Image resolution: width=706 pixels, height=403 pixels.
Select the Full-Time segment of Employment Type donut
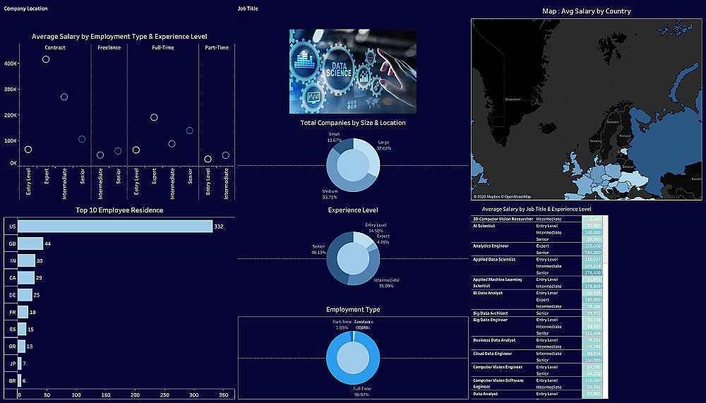point(353,378)
